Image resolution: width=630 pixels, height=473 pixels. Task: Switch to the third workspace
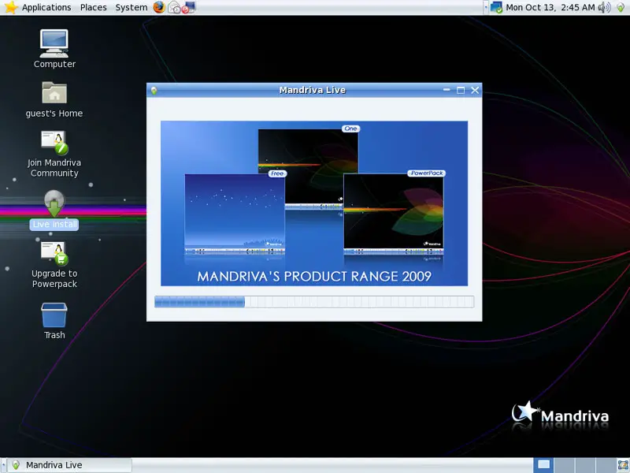click(585, 465)
